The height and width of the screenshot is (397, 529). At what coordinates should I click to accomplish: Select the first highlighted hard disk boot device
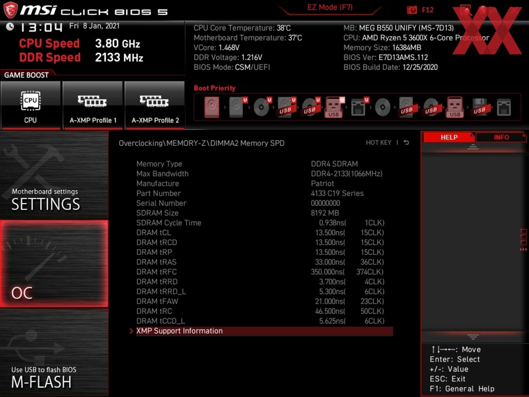(x=212, y=107)
